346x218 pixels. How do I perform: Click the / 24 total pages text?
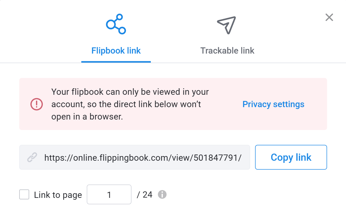point(145,195)
